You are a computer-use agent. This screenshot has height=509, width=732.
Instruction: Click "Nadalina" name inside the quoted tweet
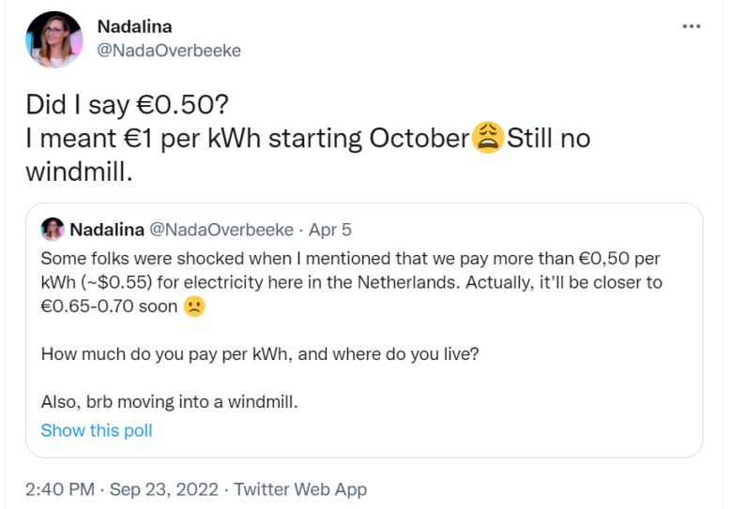pos(107,230)
